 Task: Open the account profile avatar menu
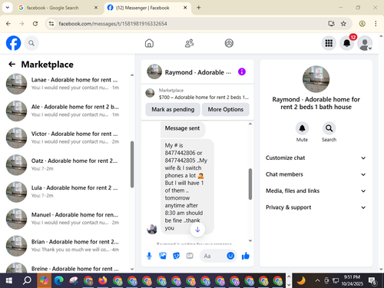click(x=365, y=43)
